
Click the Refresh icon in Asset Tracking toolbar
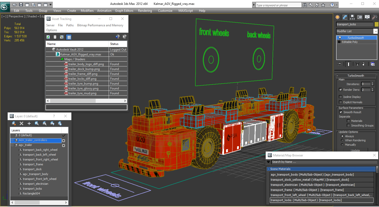coord(48,37)
